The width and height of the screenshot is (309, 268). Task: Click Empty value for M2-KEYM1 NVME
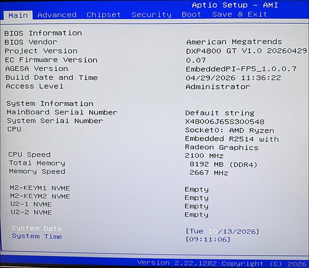[197, 190]
